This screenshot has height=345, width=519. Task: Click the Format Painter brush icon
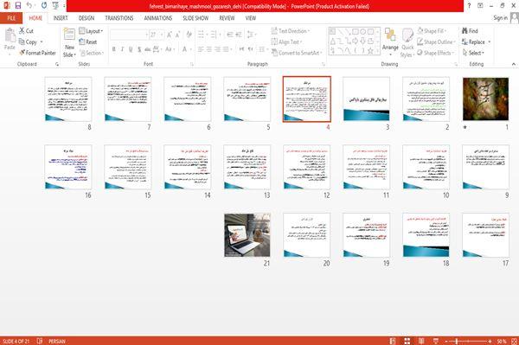(x=22, y=53)
